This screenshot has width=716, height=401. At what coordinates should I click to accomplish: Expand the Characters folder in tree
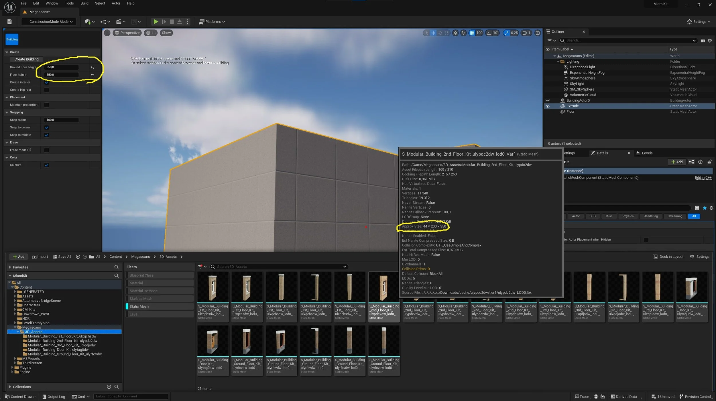(15, 305)
